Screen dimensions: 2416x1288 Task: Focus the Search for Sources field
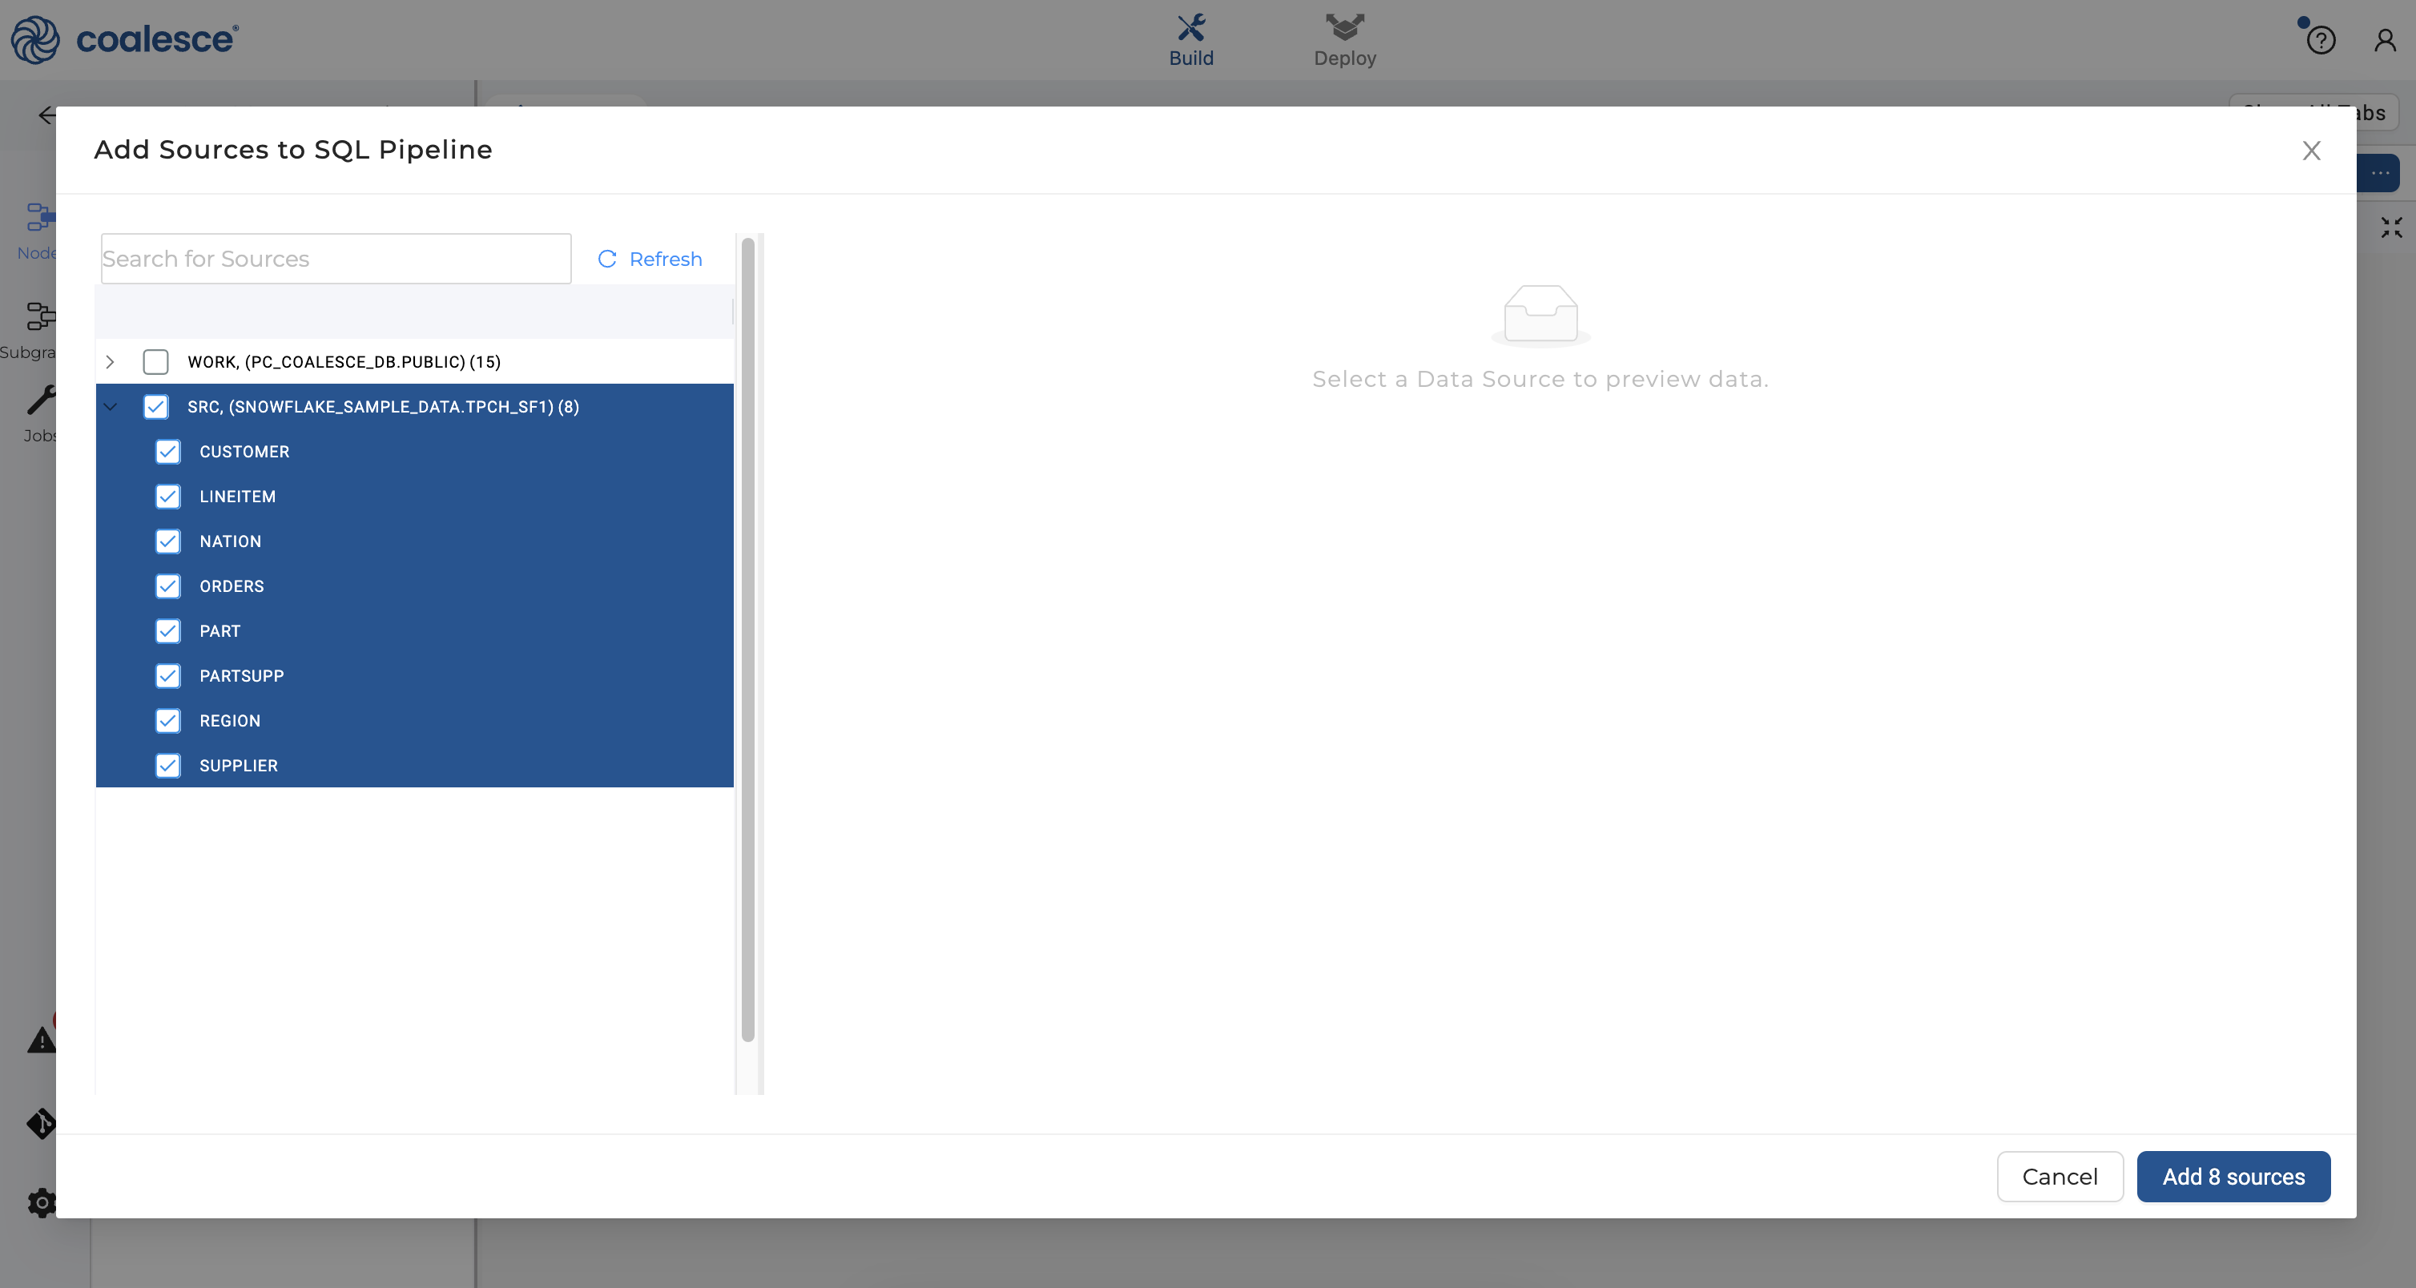pos(336,259)
